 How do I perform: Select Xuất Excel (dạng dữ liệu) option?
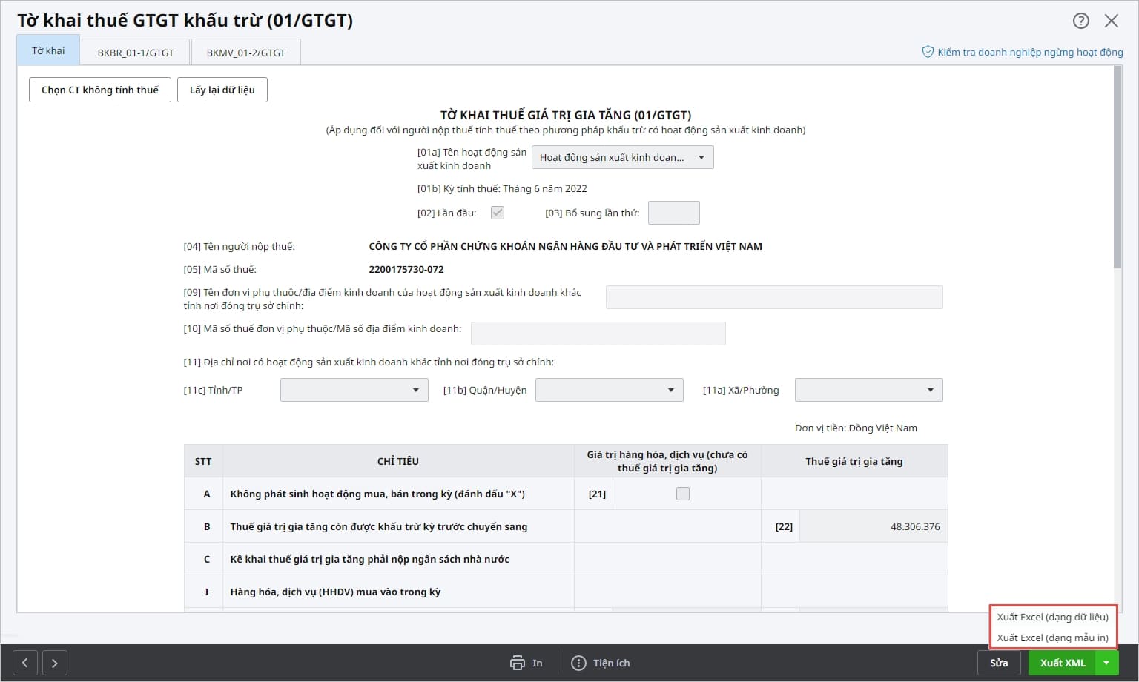coord(1052,617)
